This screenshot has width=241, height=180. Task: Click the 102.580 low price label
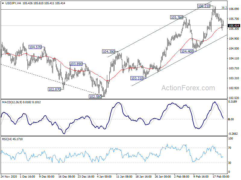[95, 96]
